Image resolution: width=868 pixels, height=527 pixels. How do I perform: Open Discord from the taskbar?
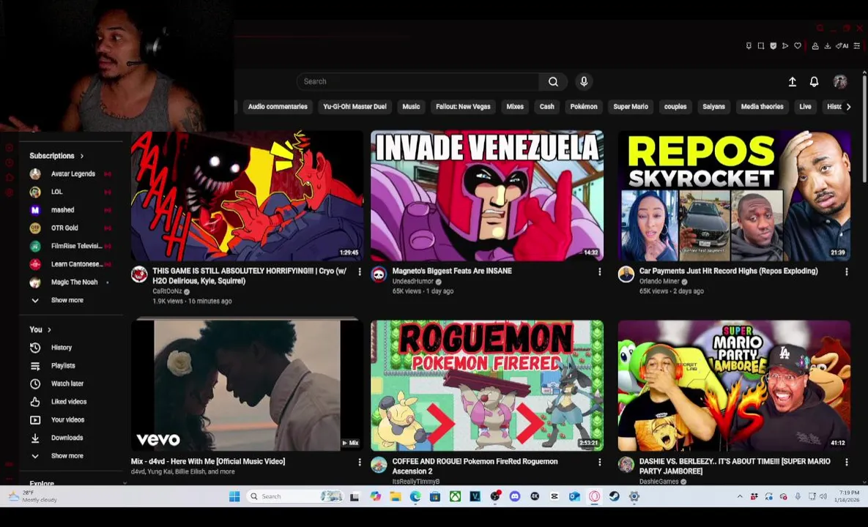click(x=515, y=496)
